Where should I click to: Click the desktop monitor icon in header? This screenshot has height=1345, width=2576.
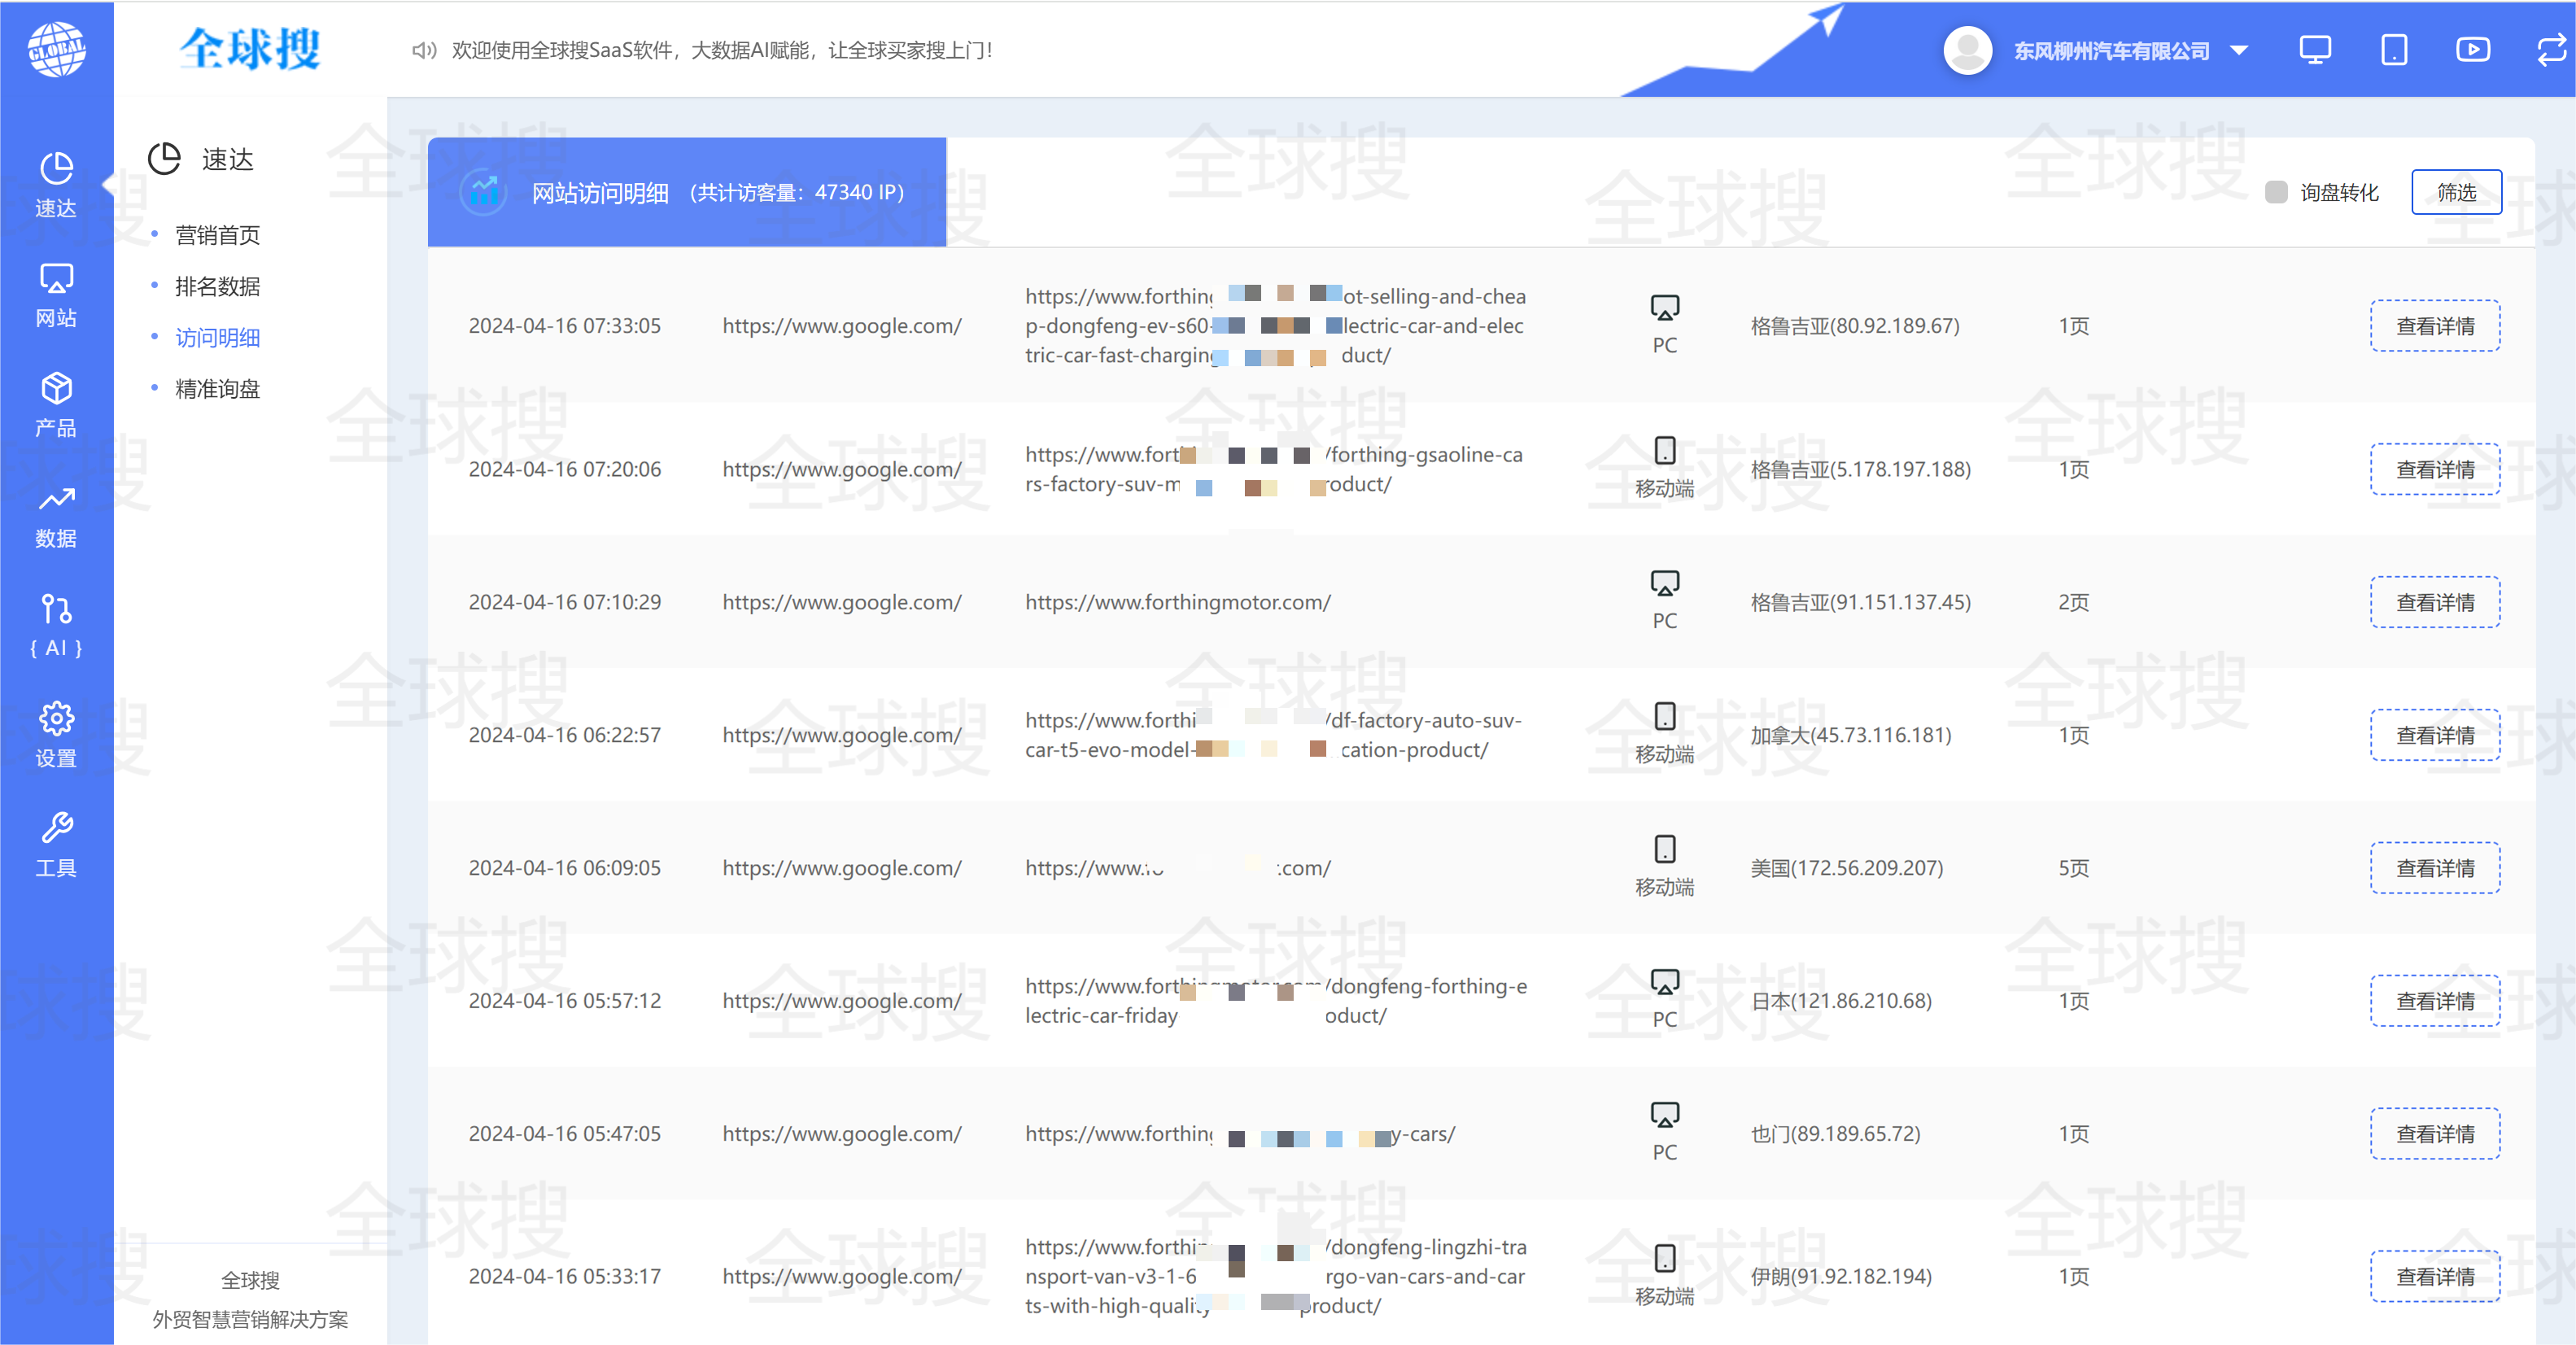[x=2314, y=50]
